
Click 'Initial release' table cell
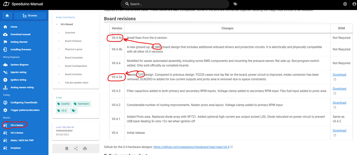(227, 133)
